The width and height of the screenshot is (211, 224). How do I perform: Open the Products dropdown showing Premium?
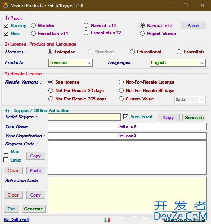(70, 63)
